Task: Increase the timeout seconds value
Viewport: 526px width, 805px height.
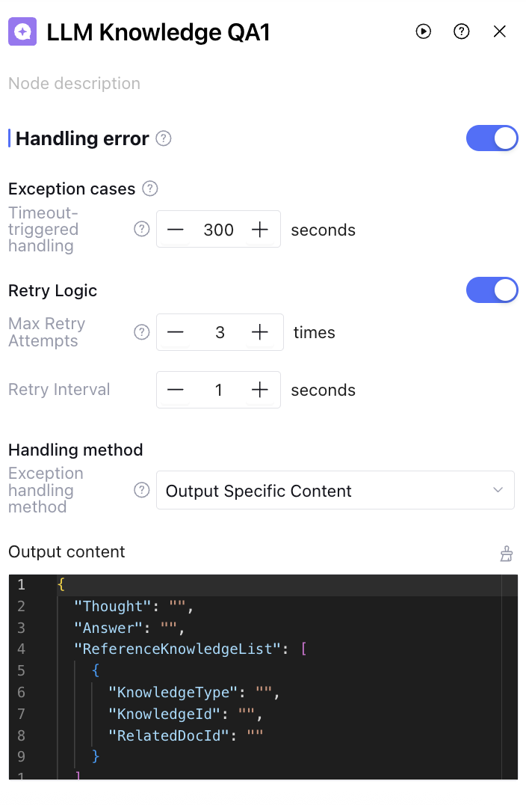Action: coord(259,230)
